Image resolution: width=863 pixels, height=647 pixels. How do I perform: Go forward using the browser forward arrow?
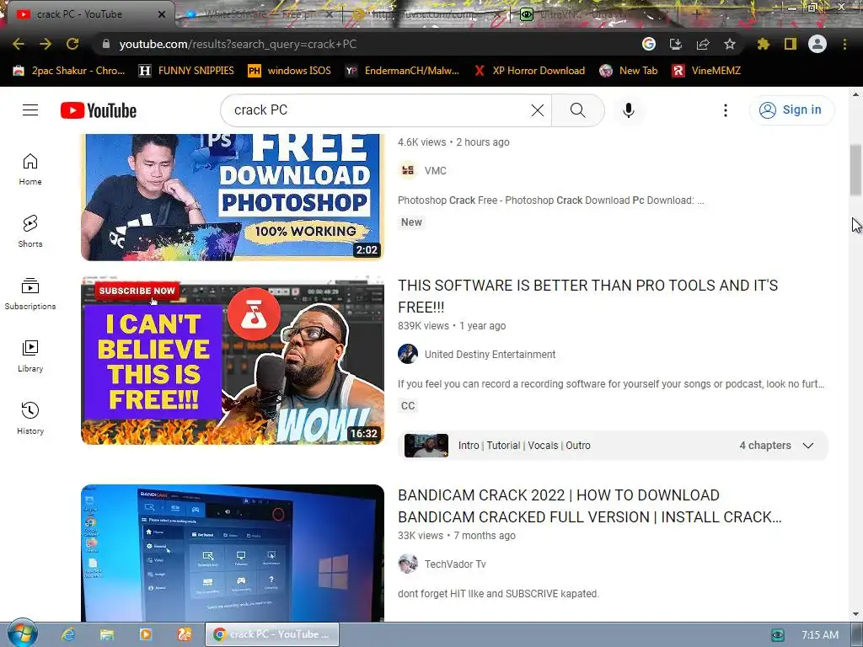tap(46, 44)
